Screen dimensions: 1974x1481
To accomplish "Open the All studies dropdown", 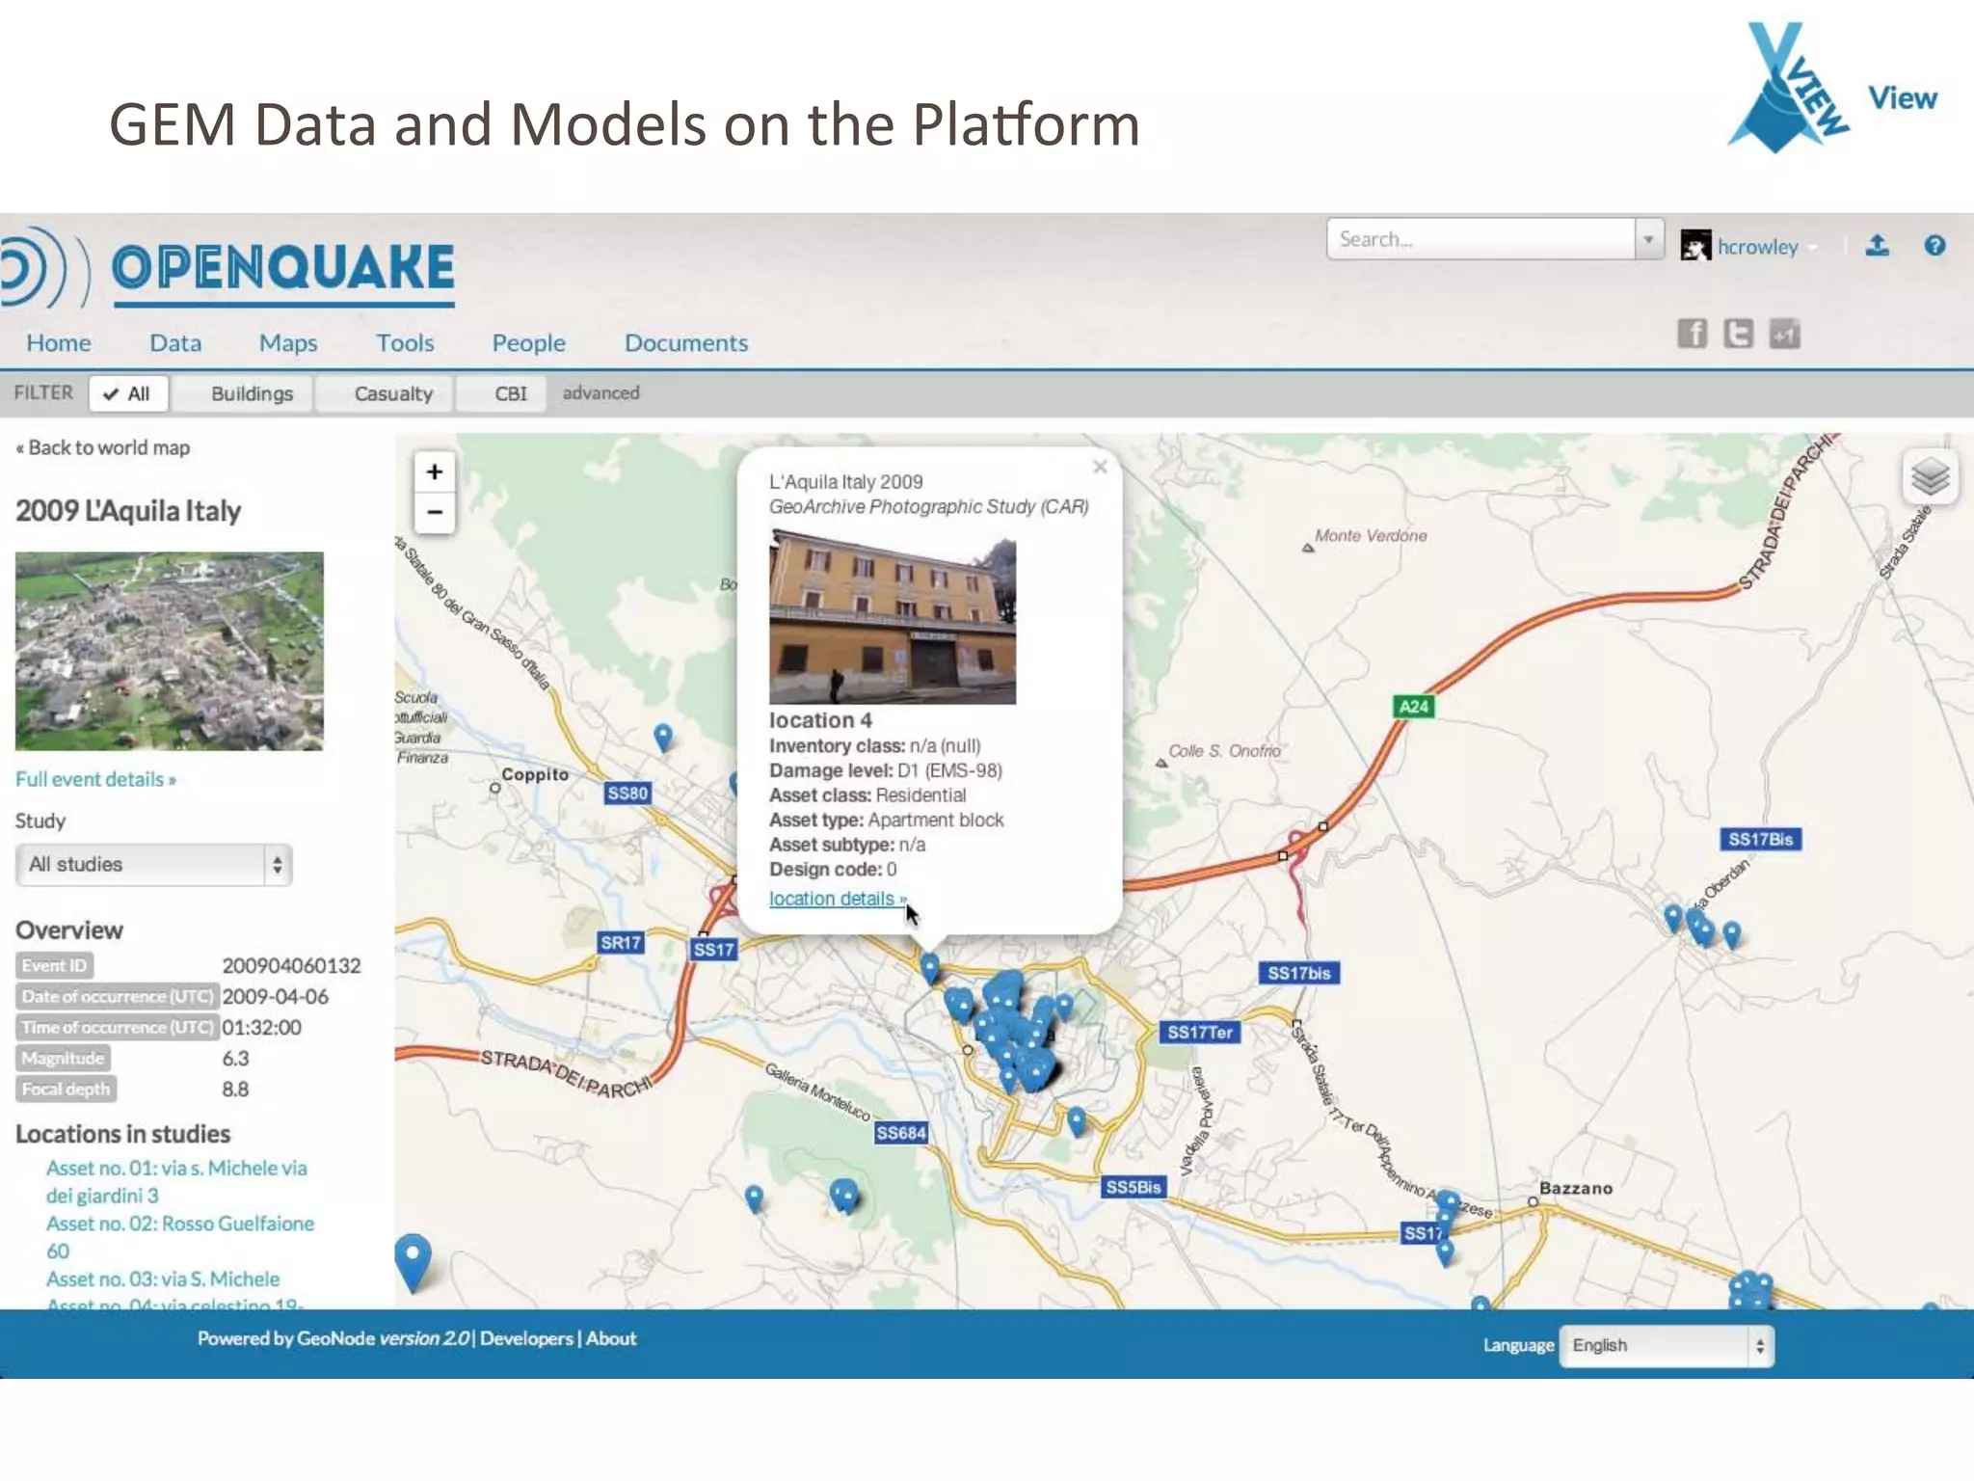I will [154, 864].
